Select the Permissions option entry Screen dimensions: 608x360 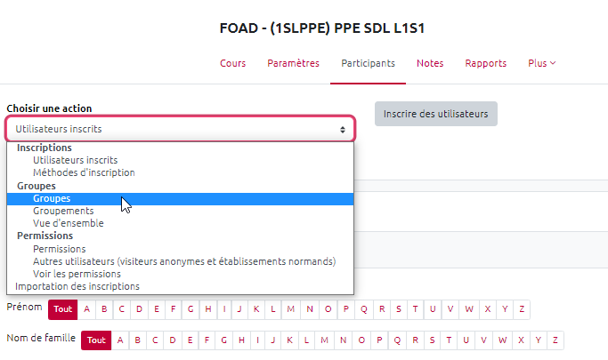(x=60, y=249)
